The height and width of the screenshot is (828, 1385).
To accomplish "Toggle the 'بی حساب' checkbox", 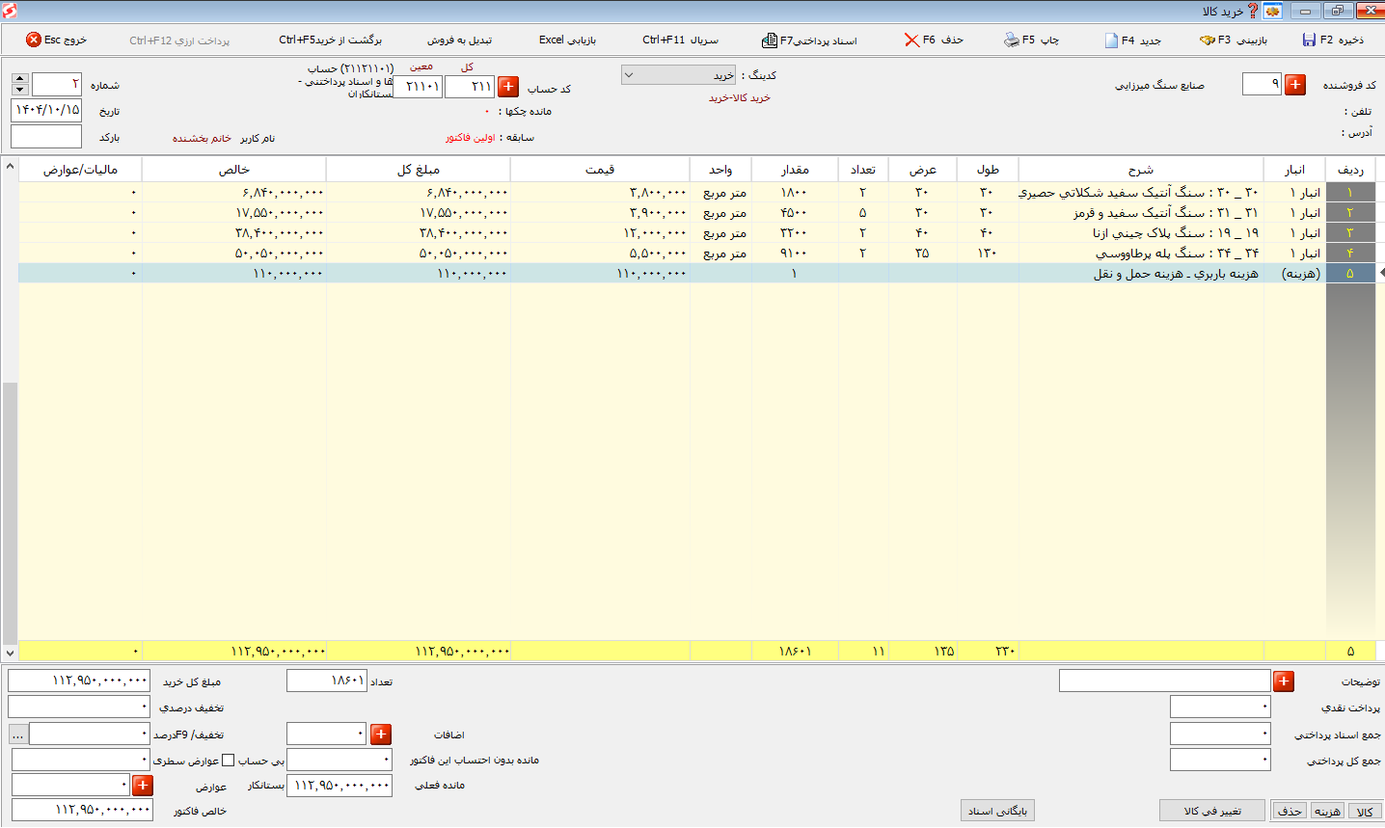I will point(228,761).
